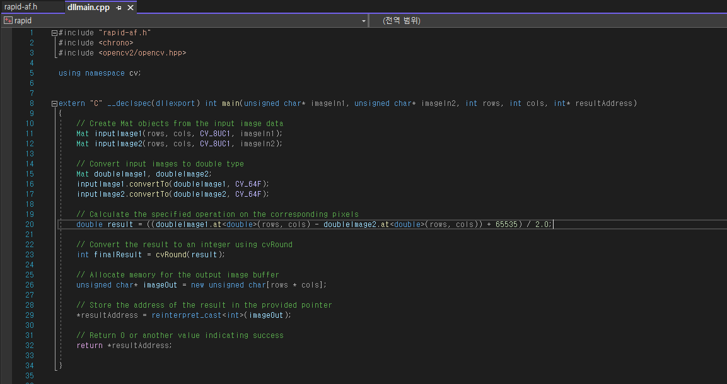Switch to the rapid-af.h tab
727x384 pixels.
click(21, 7)
